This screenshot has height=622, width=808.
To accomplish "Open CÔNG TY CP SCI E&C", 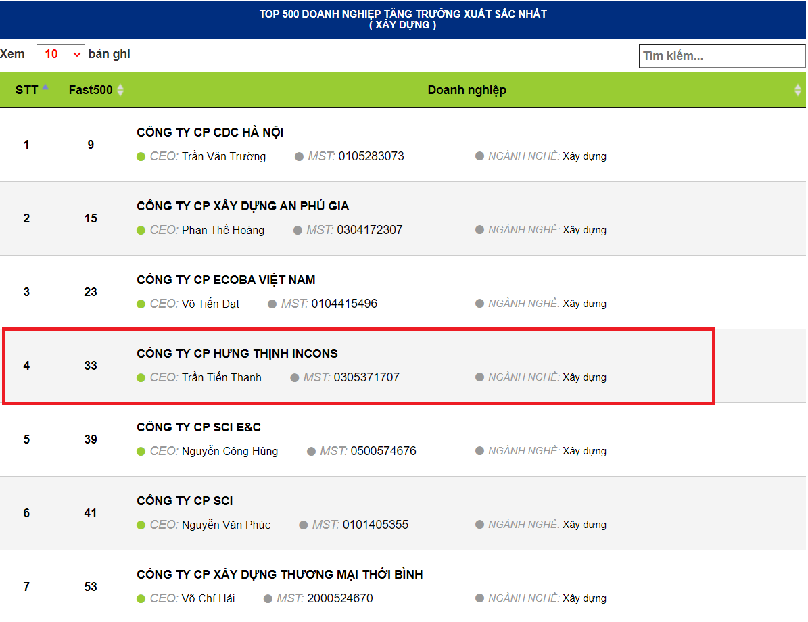I will (198, 427).
